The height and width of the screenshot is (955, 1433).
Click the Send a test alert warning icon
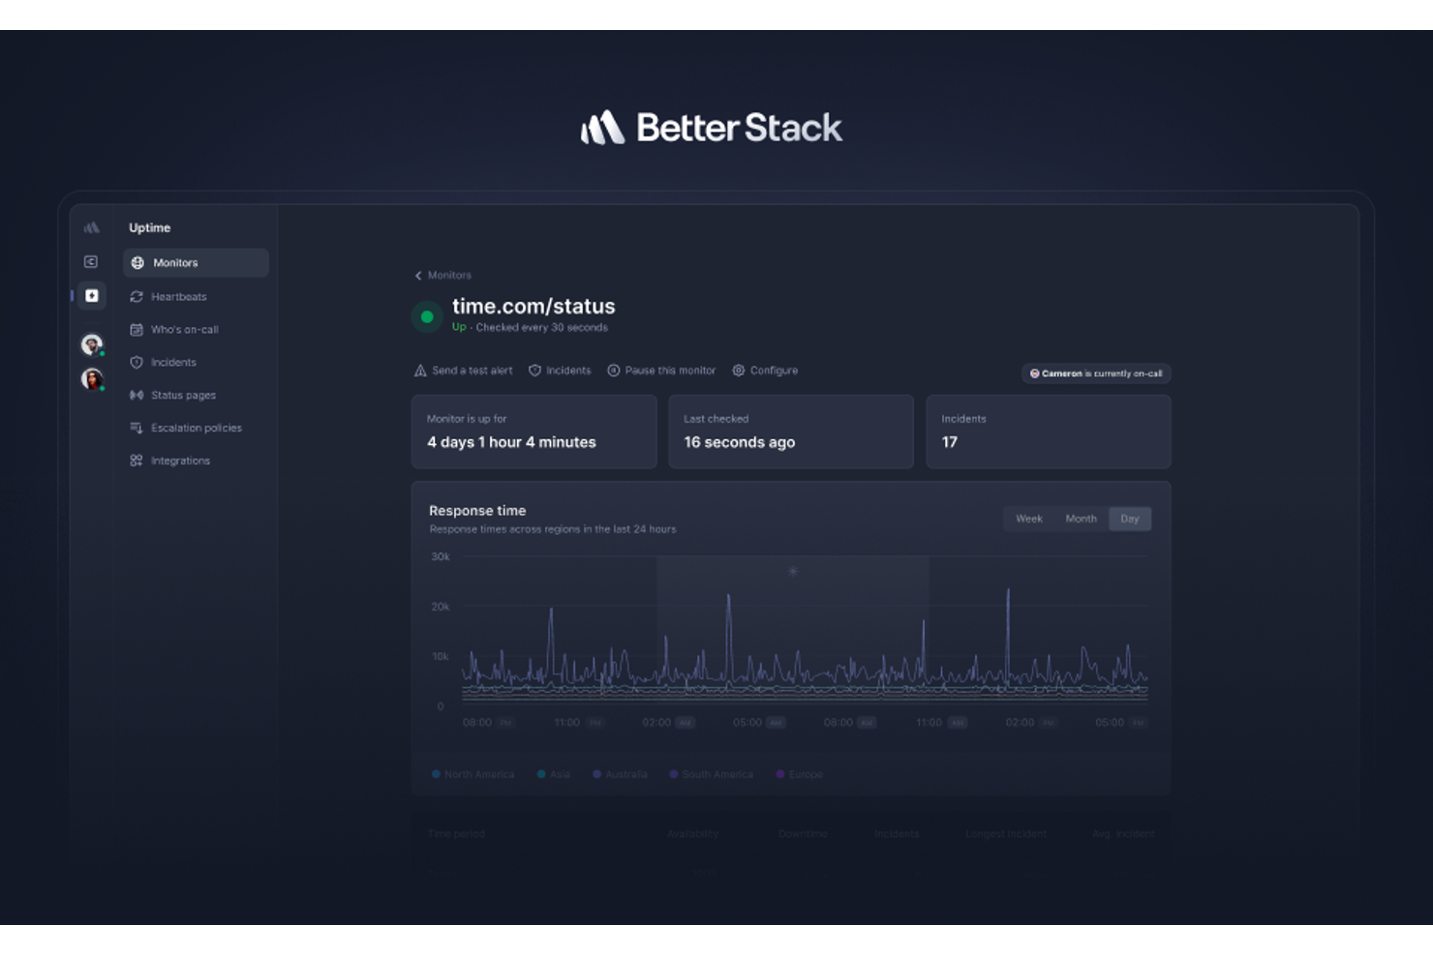click(x=419, y=370)
